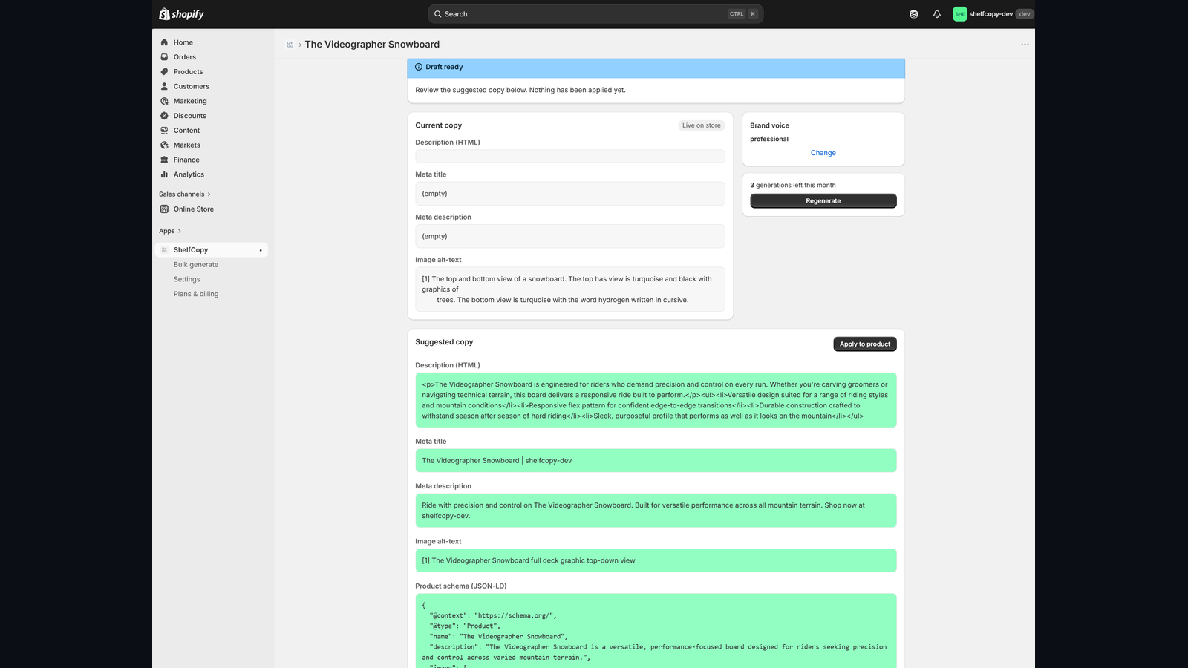This screenshot has height=668, width=1188.
Task: Go to Discounts in the sidebar
Action: 190,116
